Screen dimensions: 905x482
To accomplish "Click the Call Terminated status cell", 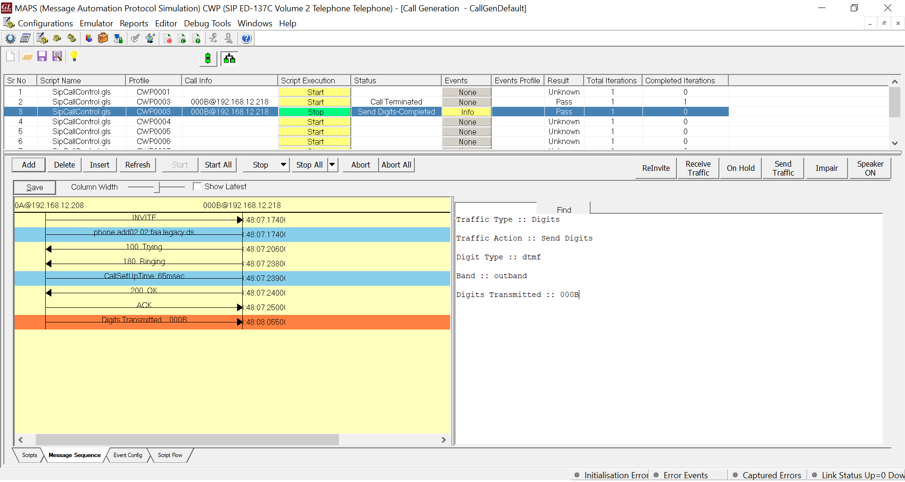I will click(x=396, y=102).
